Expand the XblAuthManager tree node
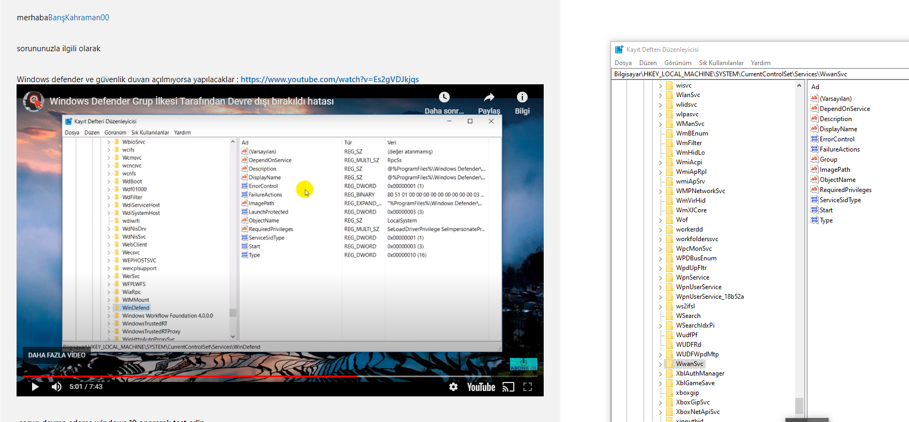Viewport: 909px width, 422px height. coord(660,374)
